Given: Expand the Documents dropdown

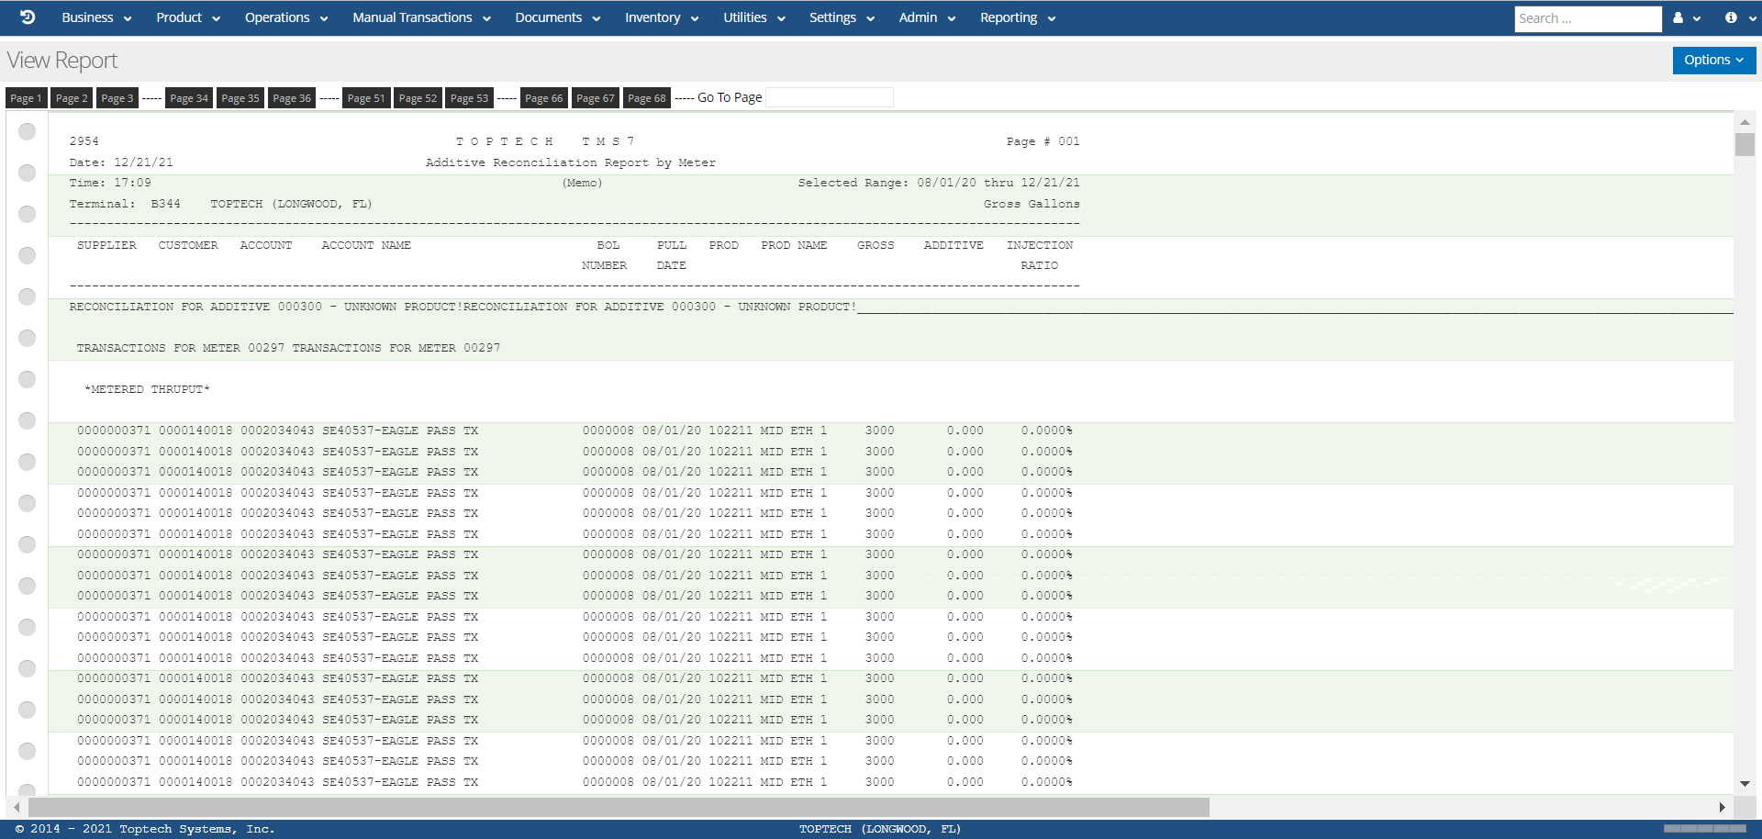Looking at the screenshot, I should 558,17.
